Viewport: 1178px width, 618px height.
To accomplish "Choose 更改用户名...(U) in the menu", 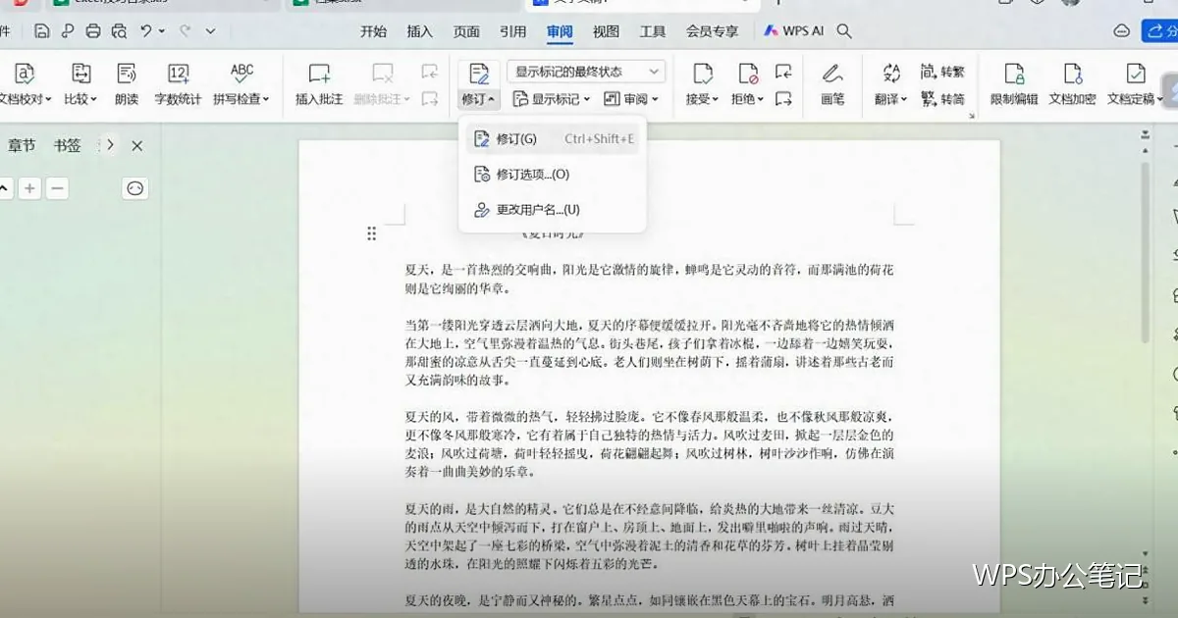I will point(553,210).
